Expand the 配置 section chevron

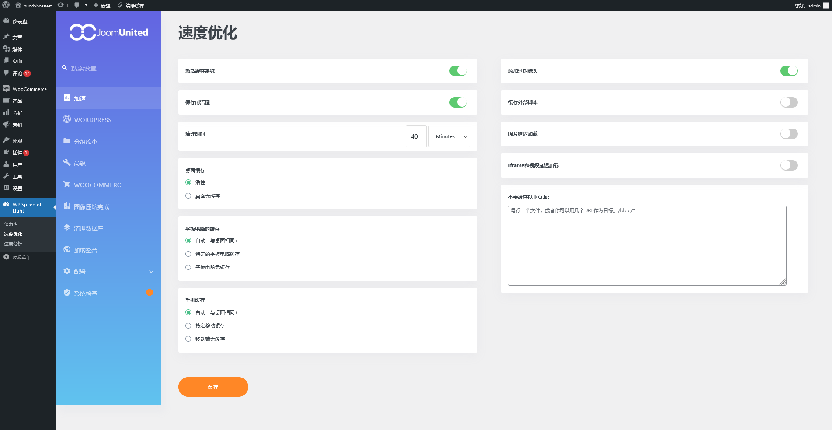(x=151, y=272)
